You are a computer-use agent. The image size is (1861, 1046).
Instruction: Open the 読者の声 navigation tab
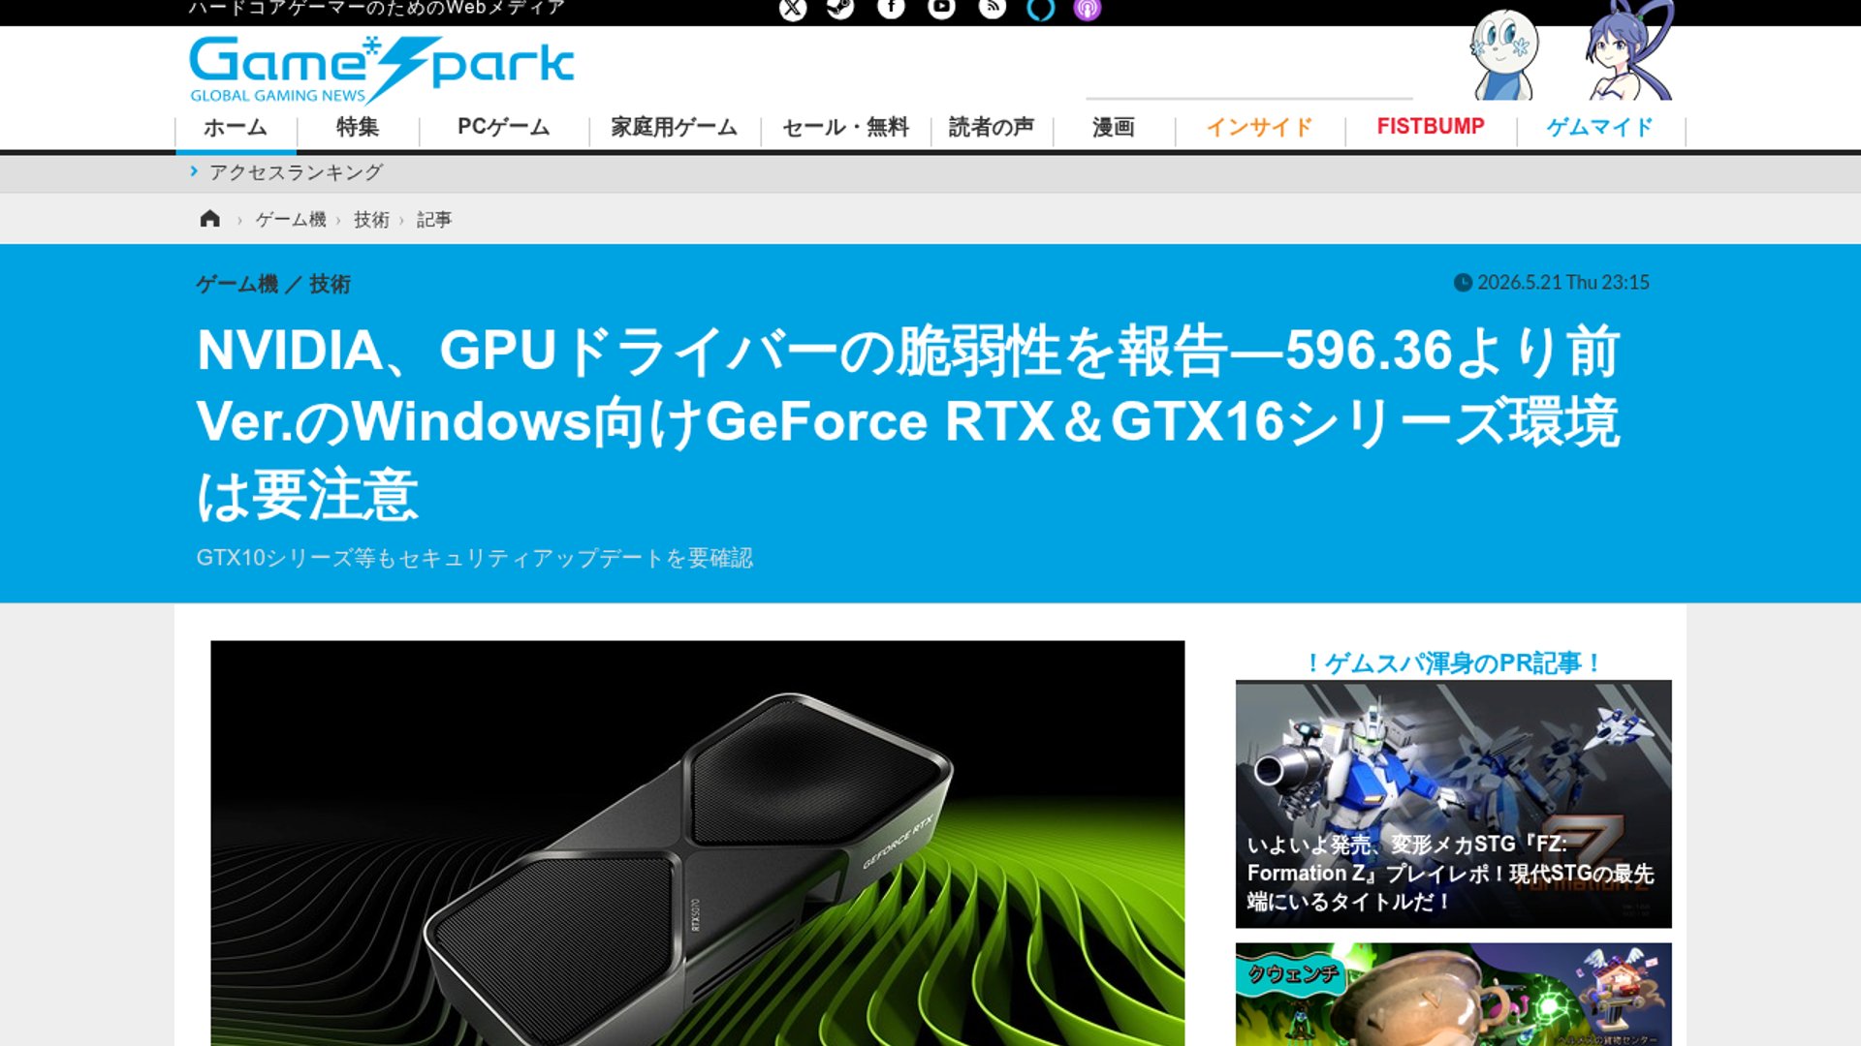click(x=992, y=128)
